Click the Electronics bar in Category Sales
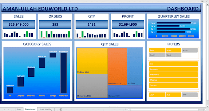The width and height of the screenshot is (209, 111). pyautogui.click(x=31, y=72)
